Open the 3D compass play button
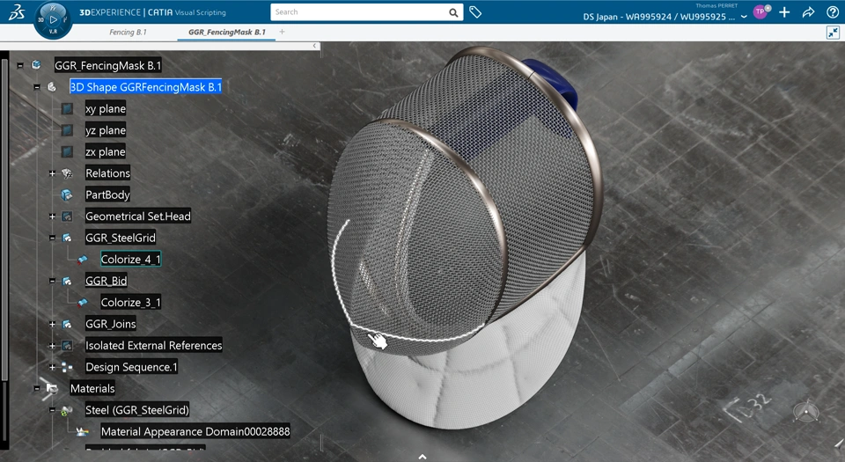The image size is (845, 462). (x=53, y=20)
